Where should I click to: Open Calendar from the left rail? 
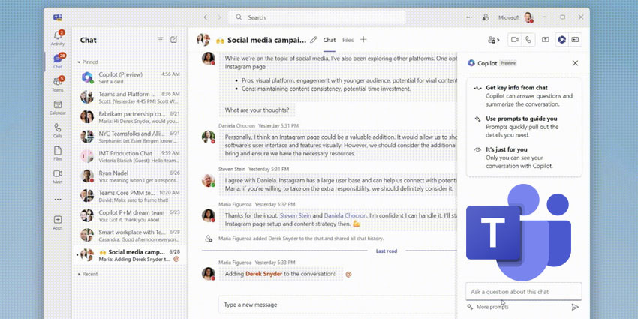click(x=58, y=107)
